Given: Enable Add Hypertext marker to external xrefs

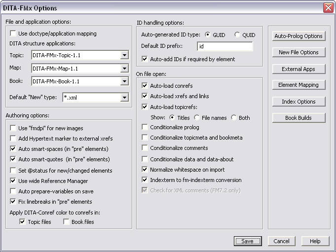Looking at the screenshot, I should coord(13,138).
